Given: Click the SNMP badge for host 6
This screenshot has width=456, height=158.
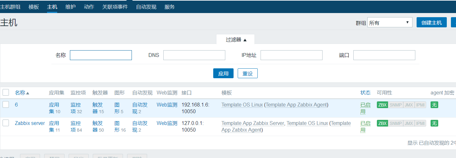Looking at the screenshot, I should 395,105.
